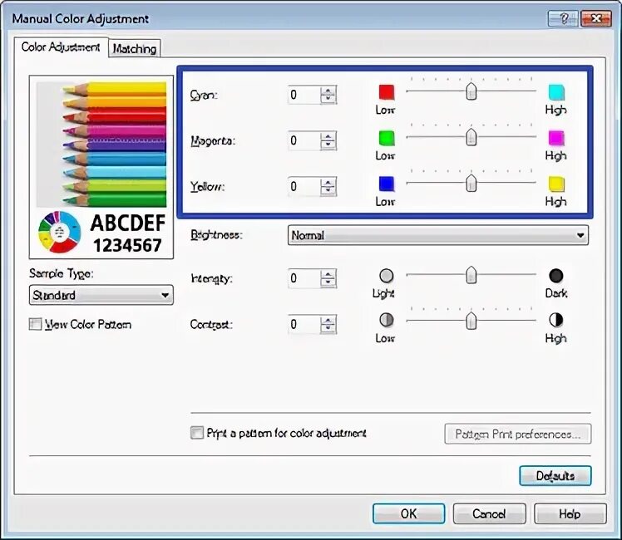Click the High contrast half-circle icon
This screenshot has height=540, width=622.
(556, 320)
